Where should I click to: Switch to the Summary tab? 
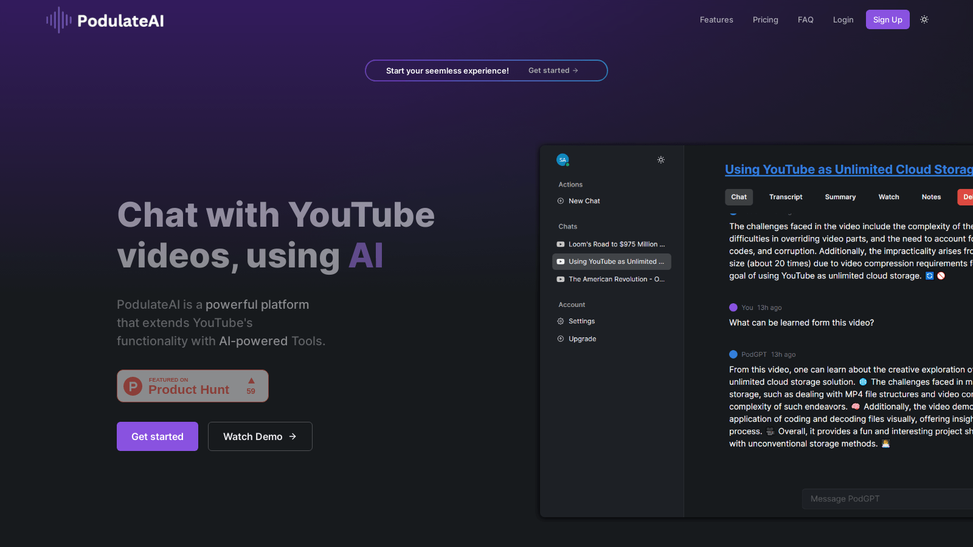(x=840, y=197)
